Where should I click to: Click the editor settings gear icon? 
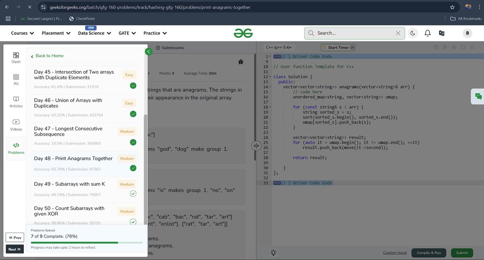click(x=454, y=47)
